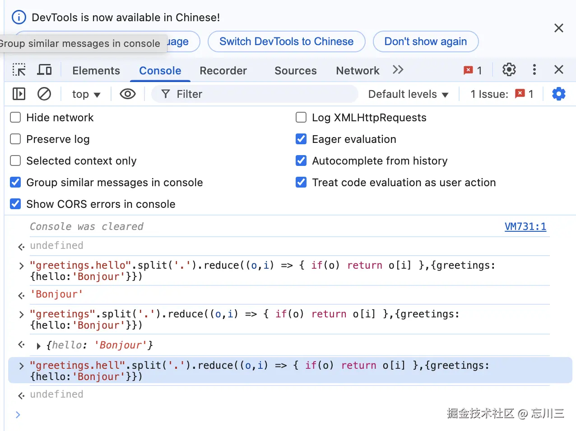Check Selected context only

[15, 161]
